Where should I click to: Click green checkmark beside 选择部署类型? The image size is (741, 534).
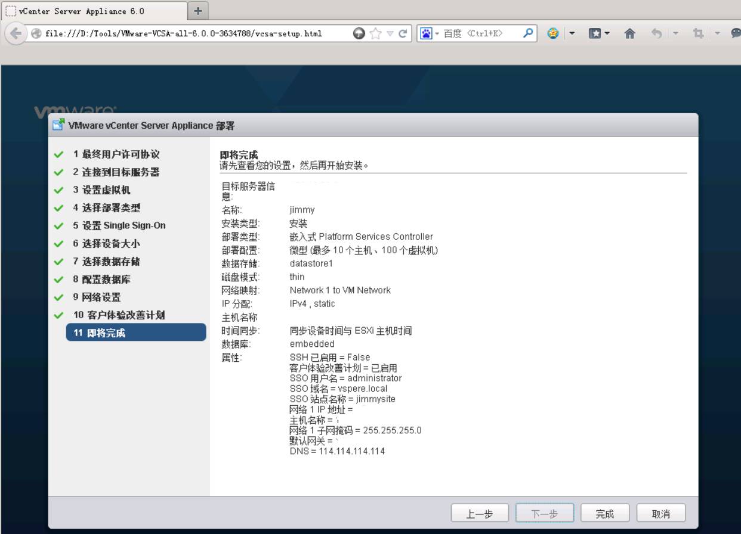tap(58, 208)
